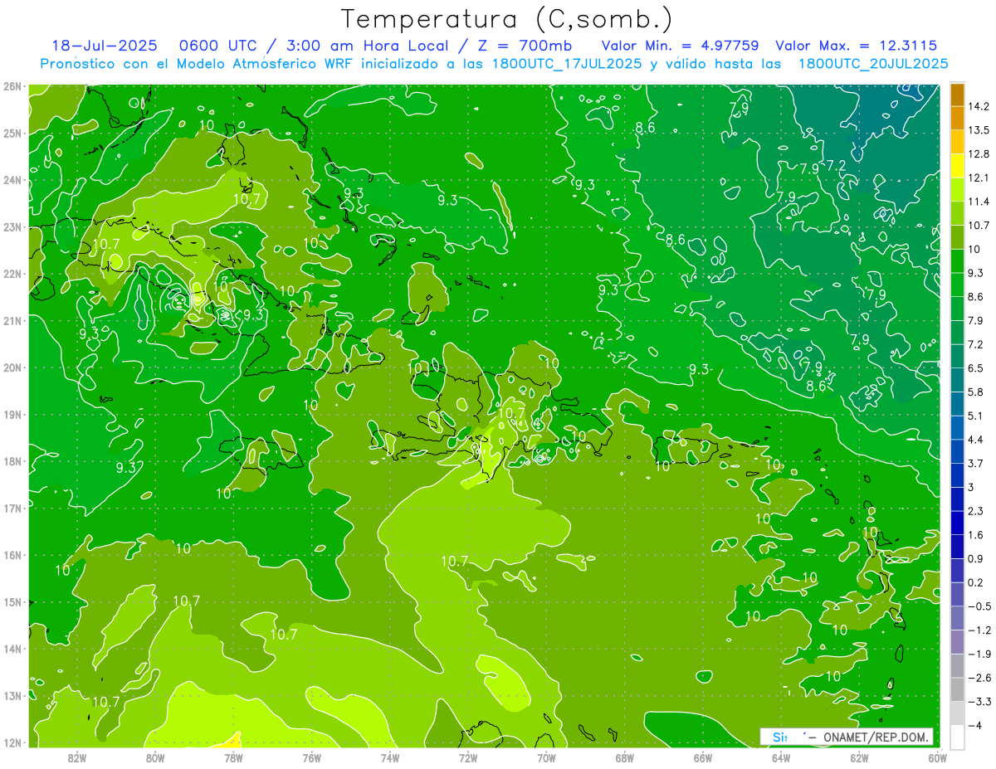Click the '2.3' color scale label
The width and height of the screenshot is (996, 769).
976,511
